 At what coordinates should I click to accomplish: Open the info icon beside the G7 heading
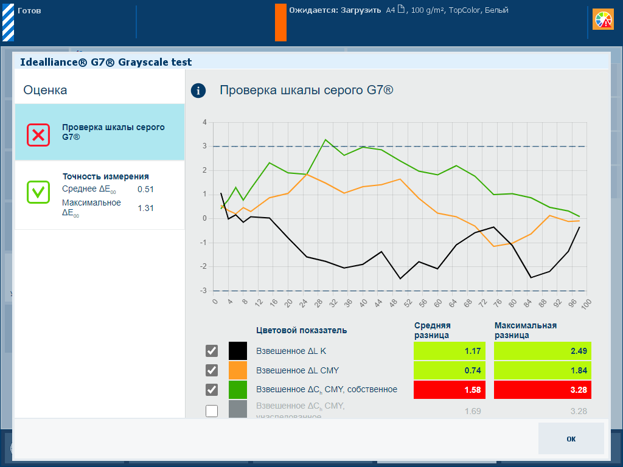coord(198,91)
